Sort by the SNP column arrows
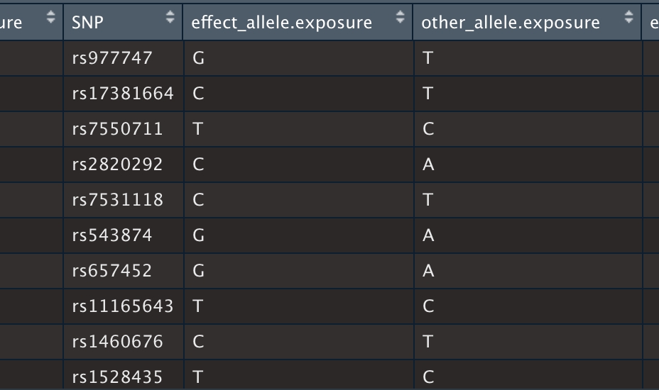 click(x=170, y=18)
